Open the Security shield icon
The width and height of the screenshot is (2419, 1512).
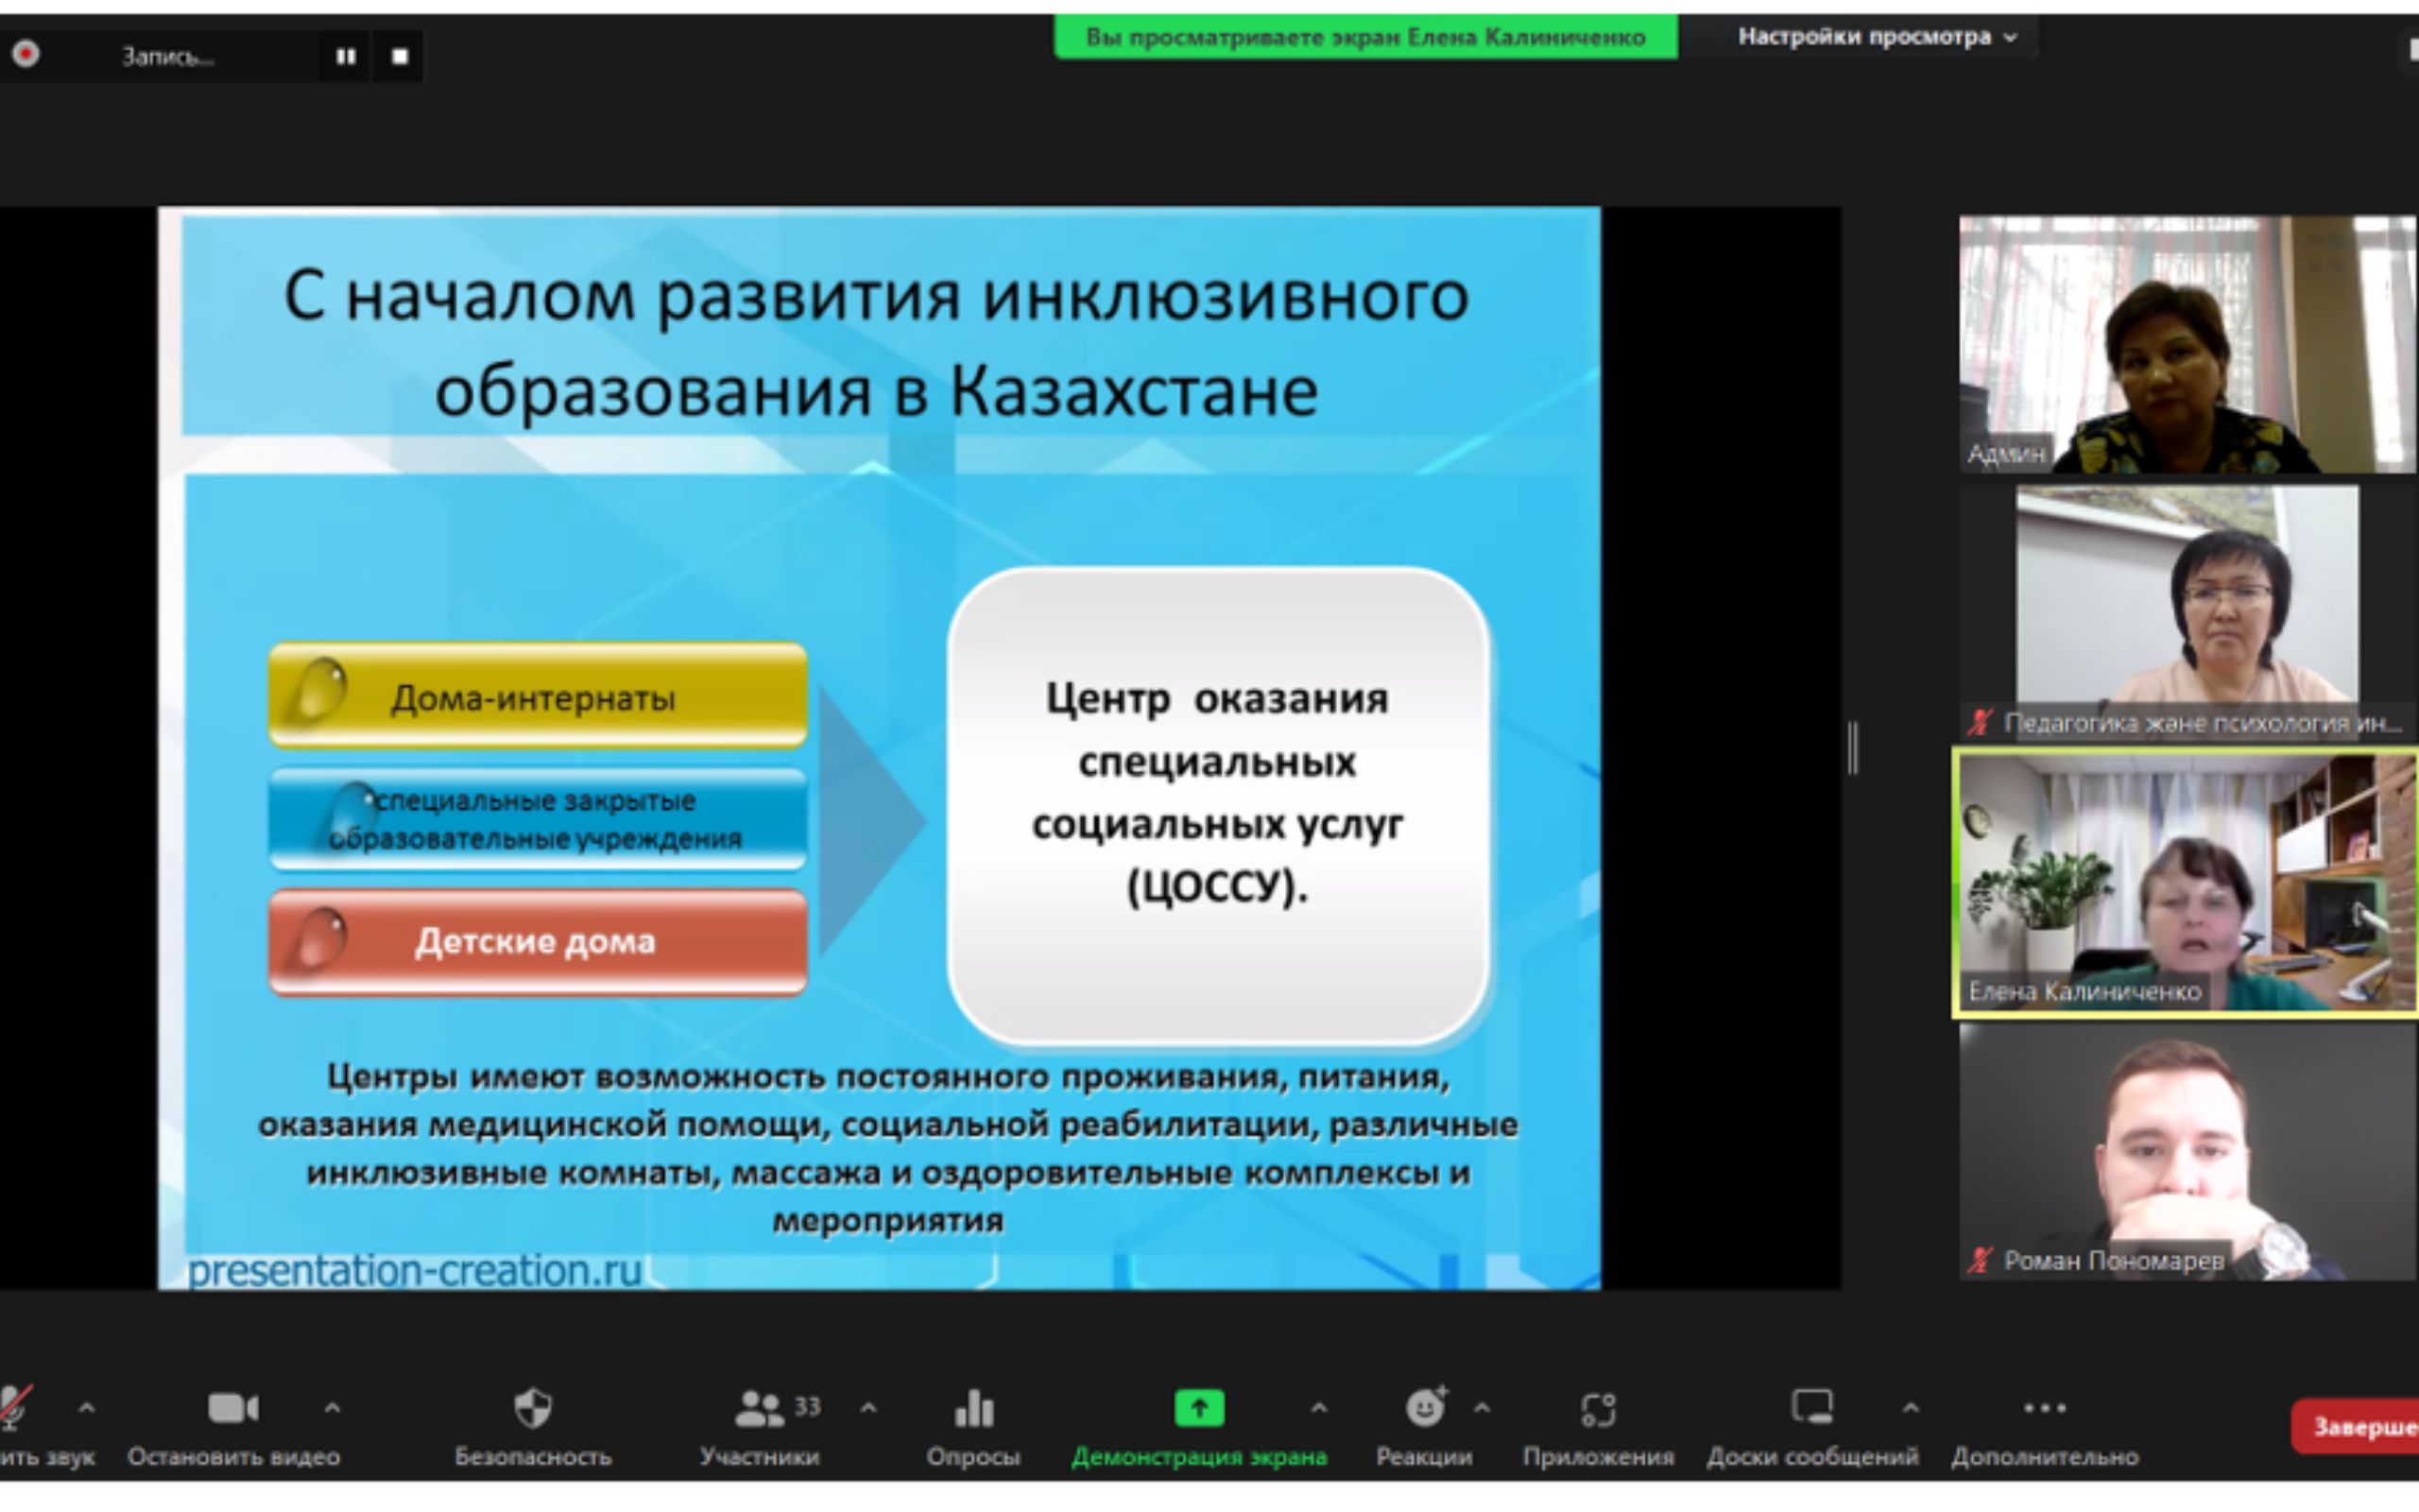click(532, 1408)
